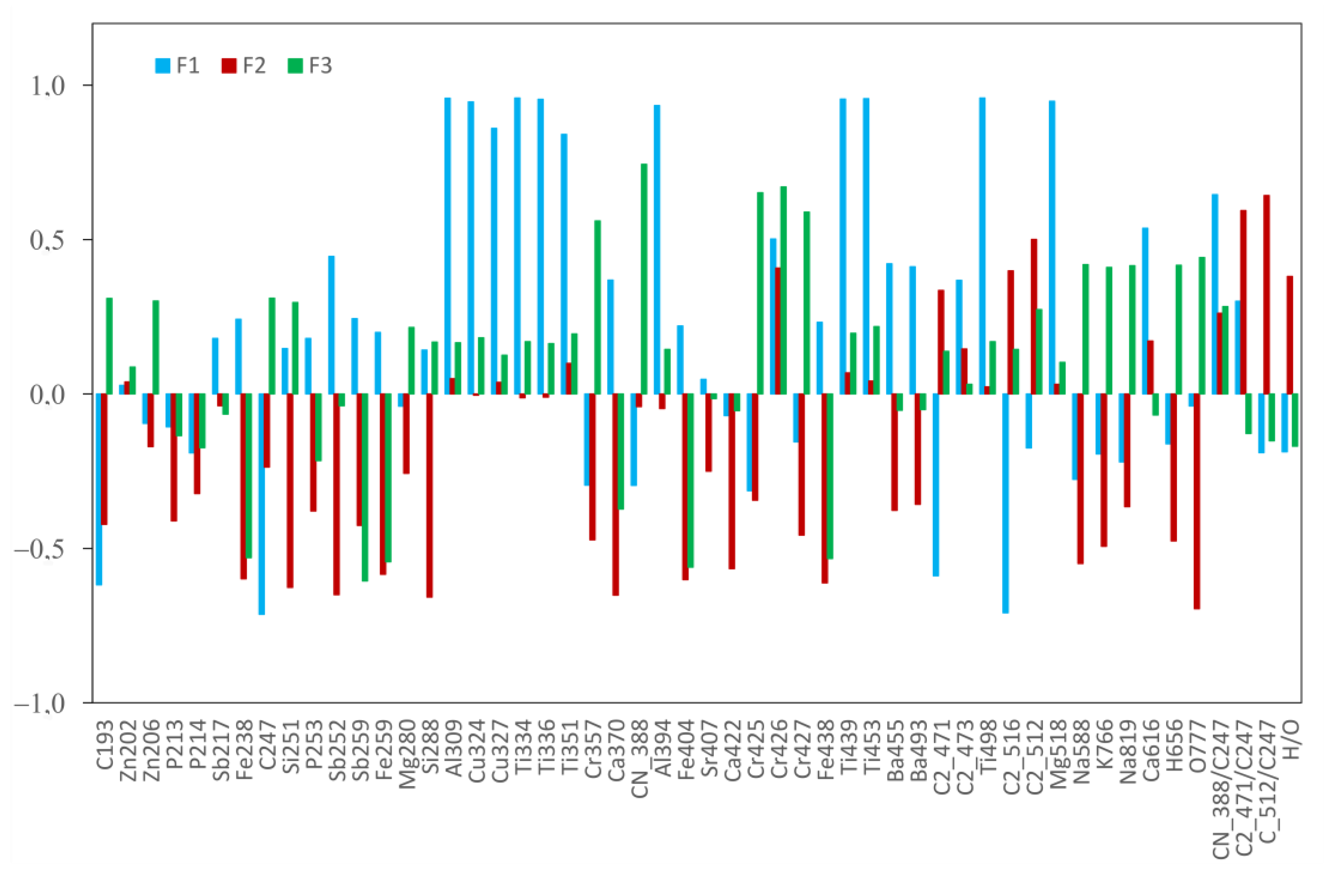Select the tall blue bar above Al309

pos(447,246)
